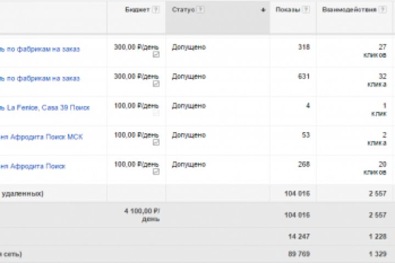Open budget chart icon for Афродита Поиск row

pos(156,171)
